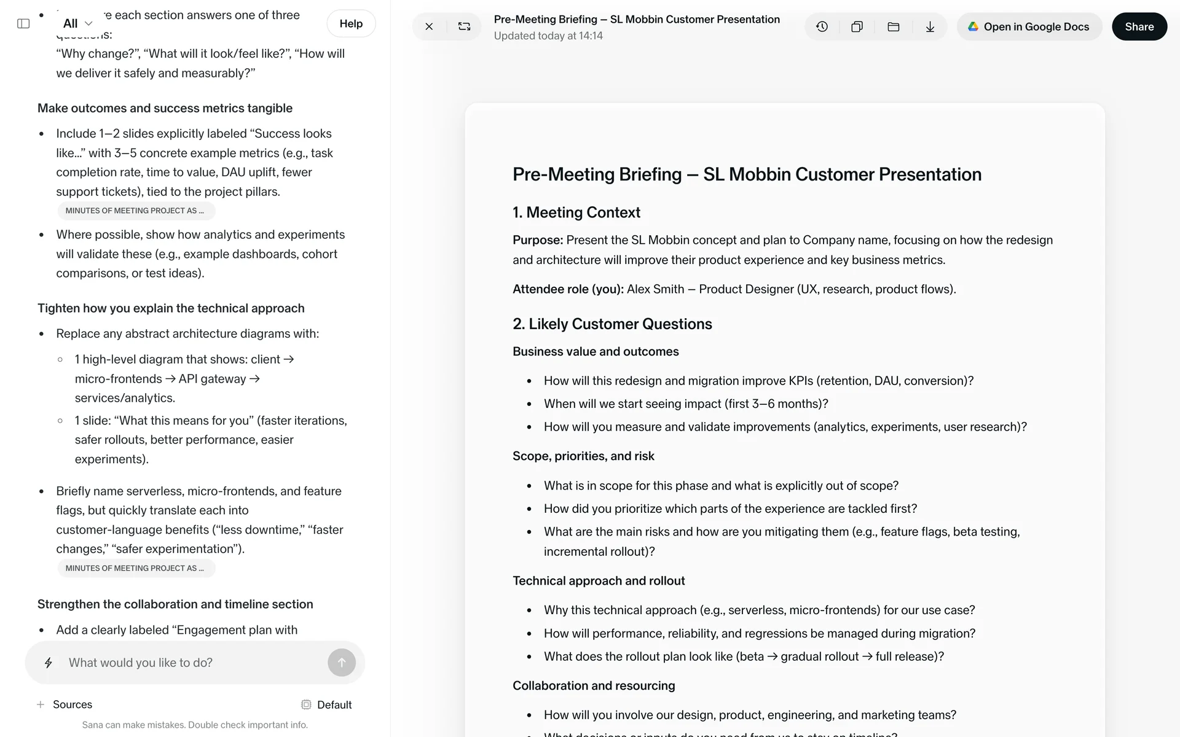Open first Minutes of Meeting source chip

tap(136, 211)
